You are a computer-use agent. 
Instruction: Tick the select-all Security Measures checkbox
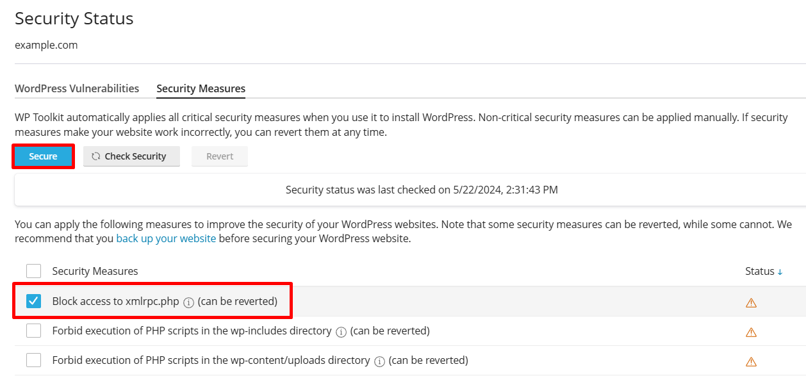(x=34, y=271)
